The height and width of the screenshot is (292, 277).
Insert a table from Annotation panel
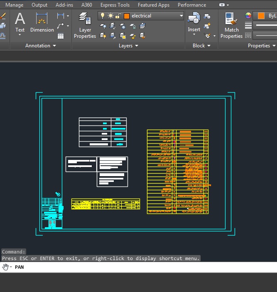click(x=61, y=36)
